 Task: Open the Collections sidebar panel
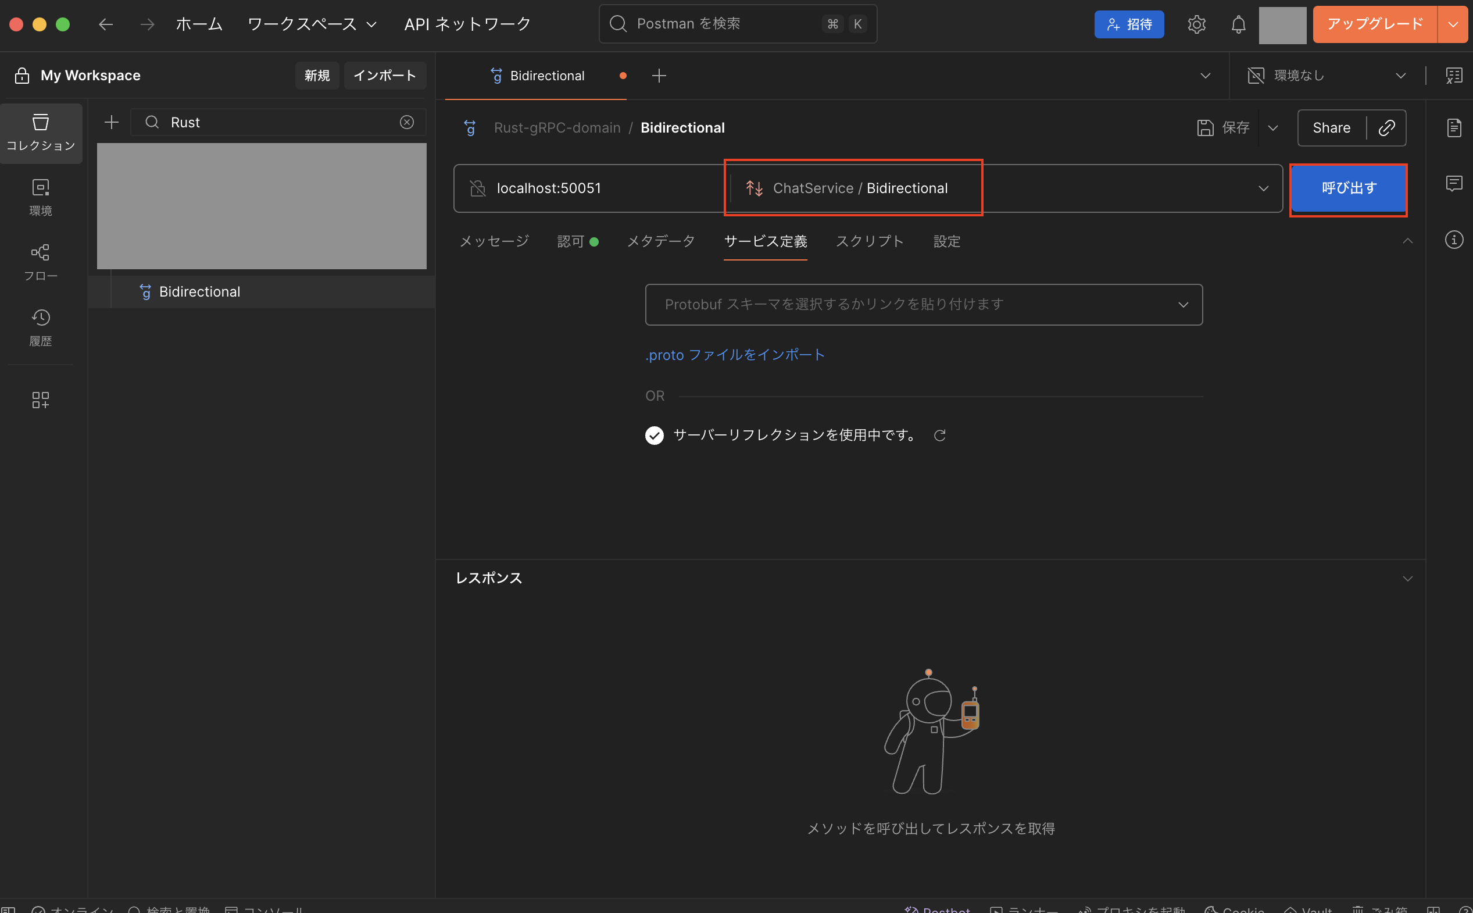[x=41, y=133]
